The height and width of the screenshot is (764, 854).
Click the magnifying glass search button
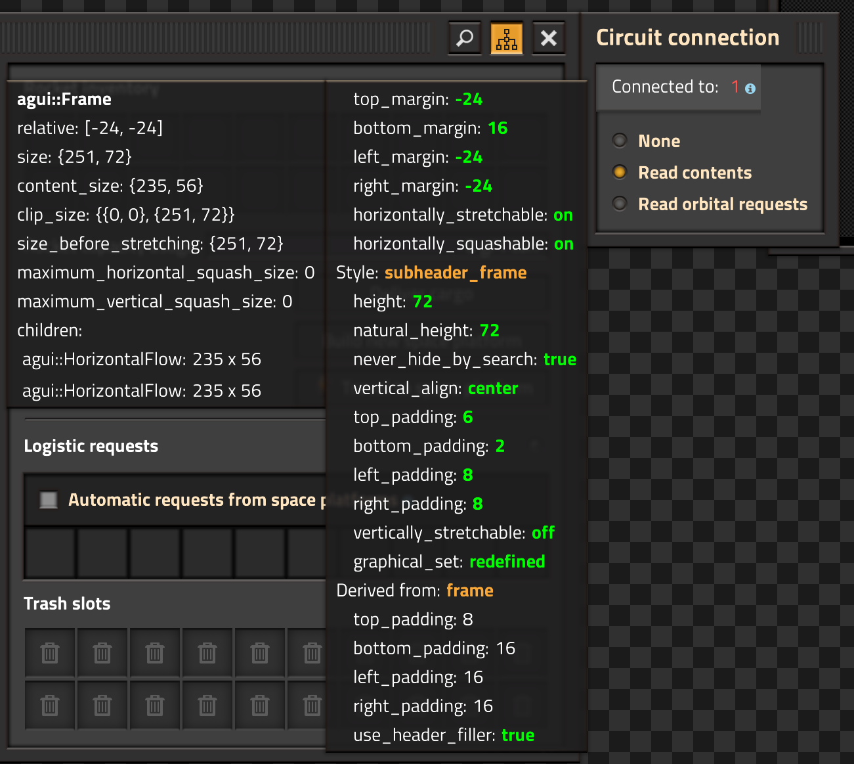465,38
